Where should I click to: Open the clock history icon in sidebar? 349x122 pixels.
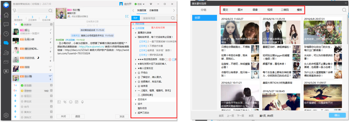(6, 34)
